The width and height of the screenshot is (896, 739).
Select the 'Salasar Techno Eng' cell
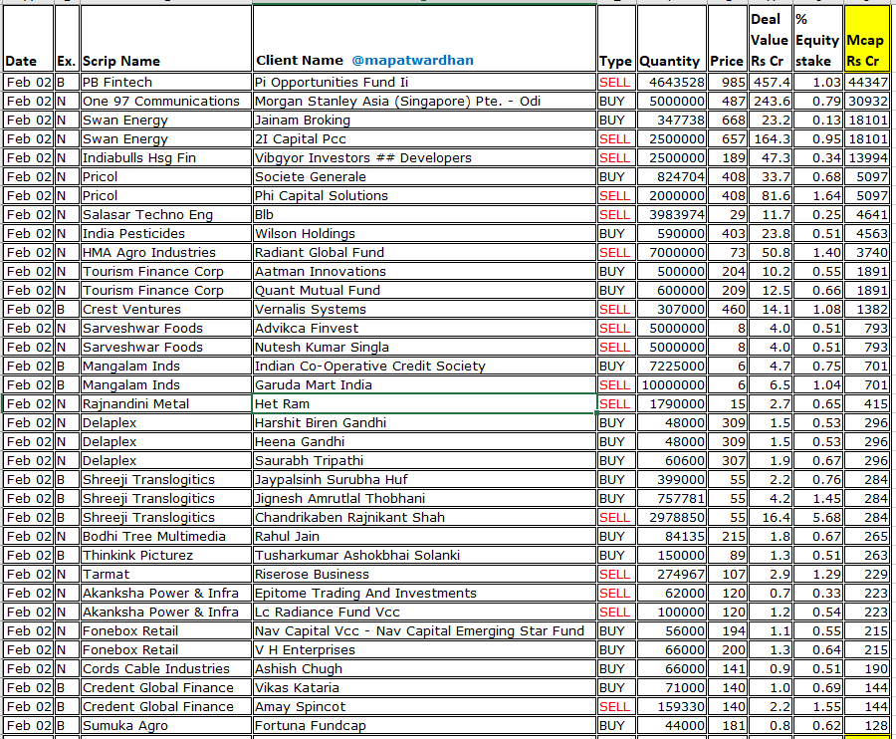pyautogui.click(x=165, y=214)
